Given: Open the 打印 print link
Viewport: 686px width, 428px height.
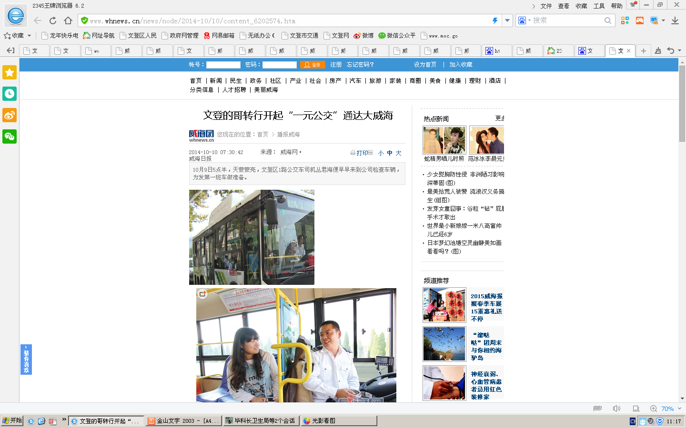Looking at the screenshot, I should click(362, 153).
